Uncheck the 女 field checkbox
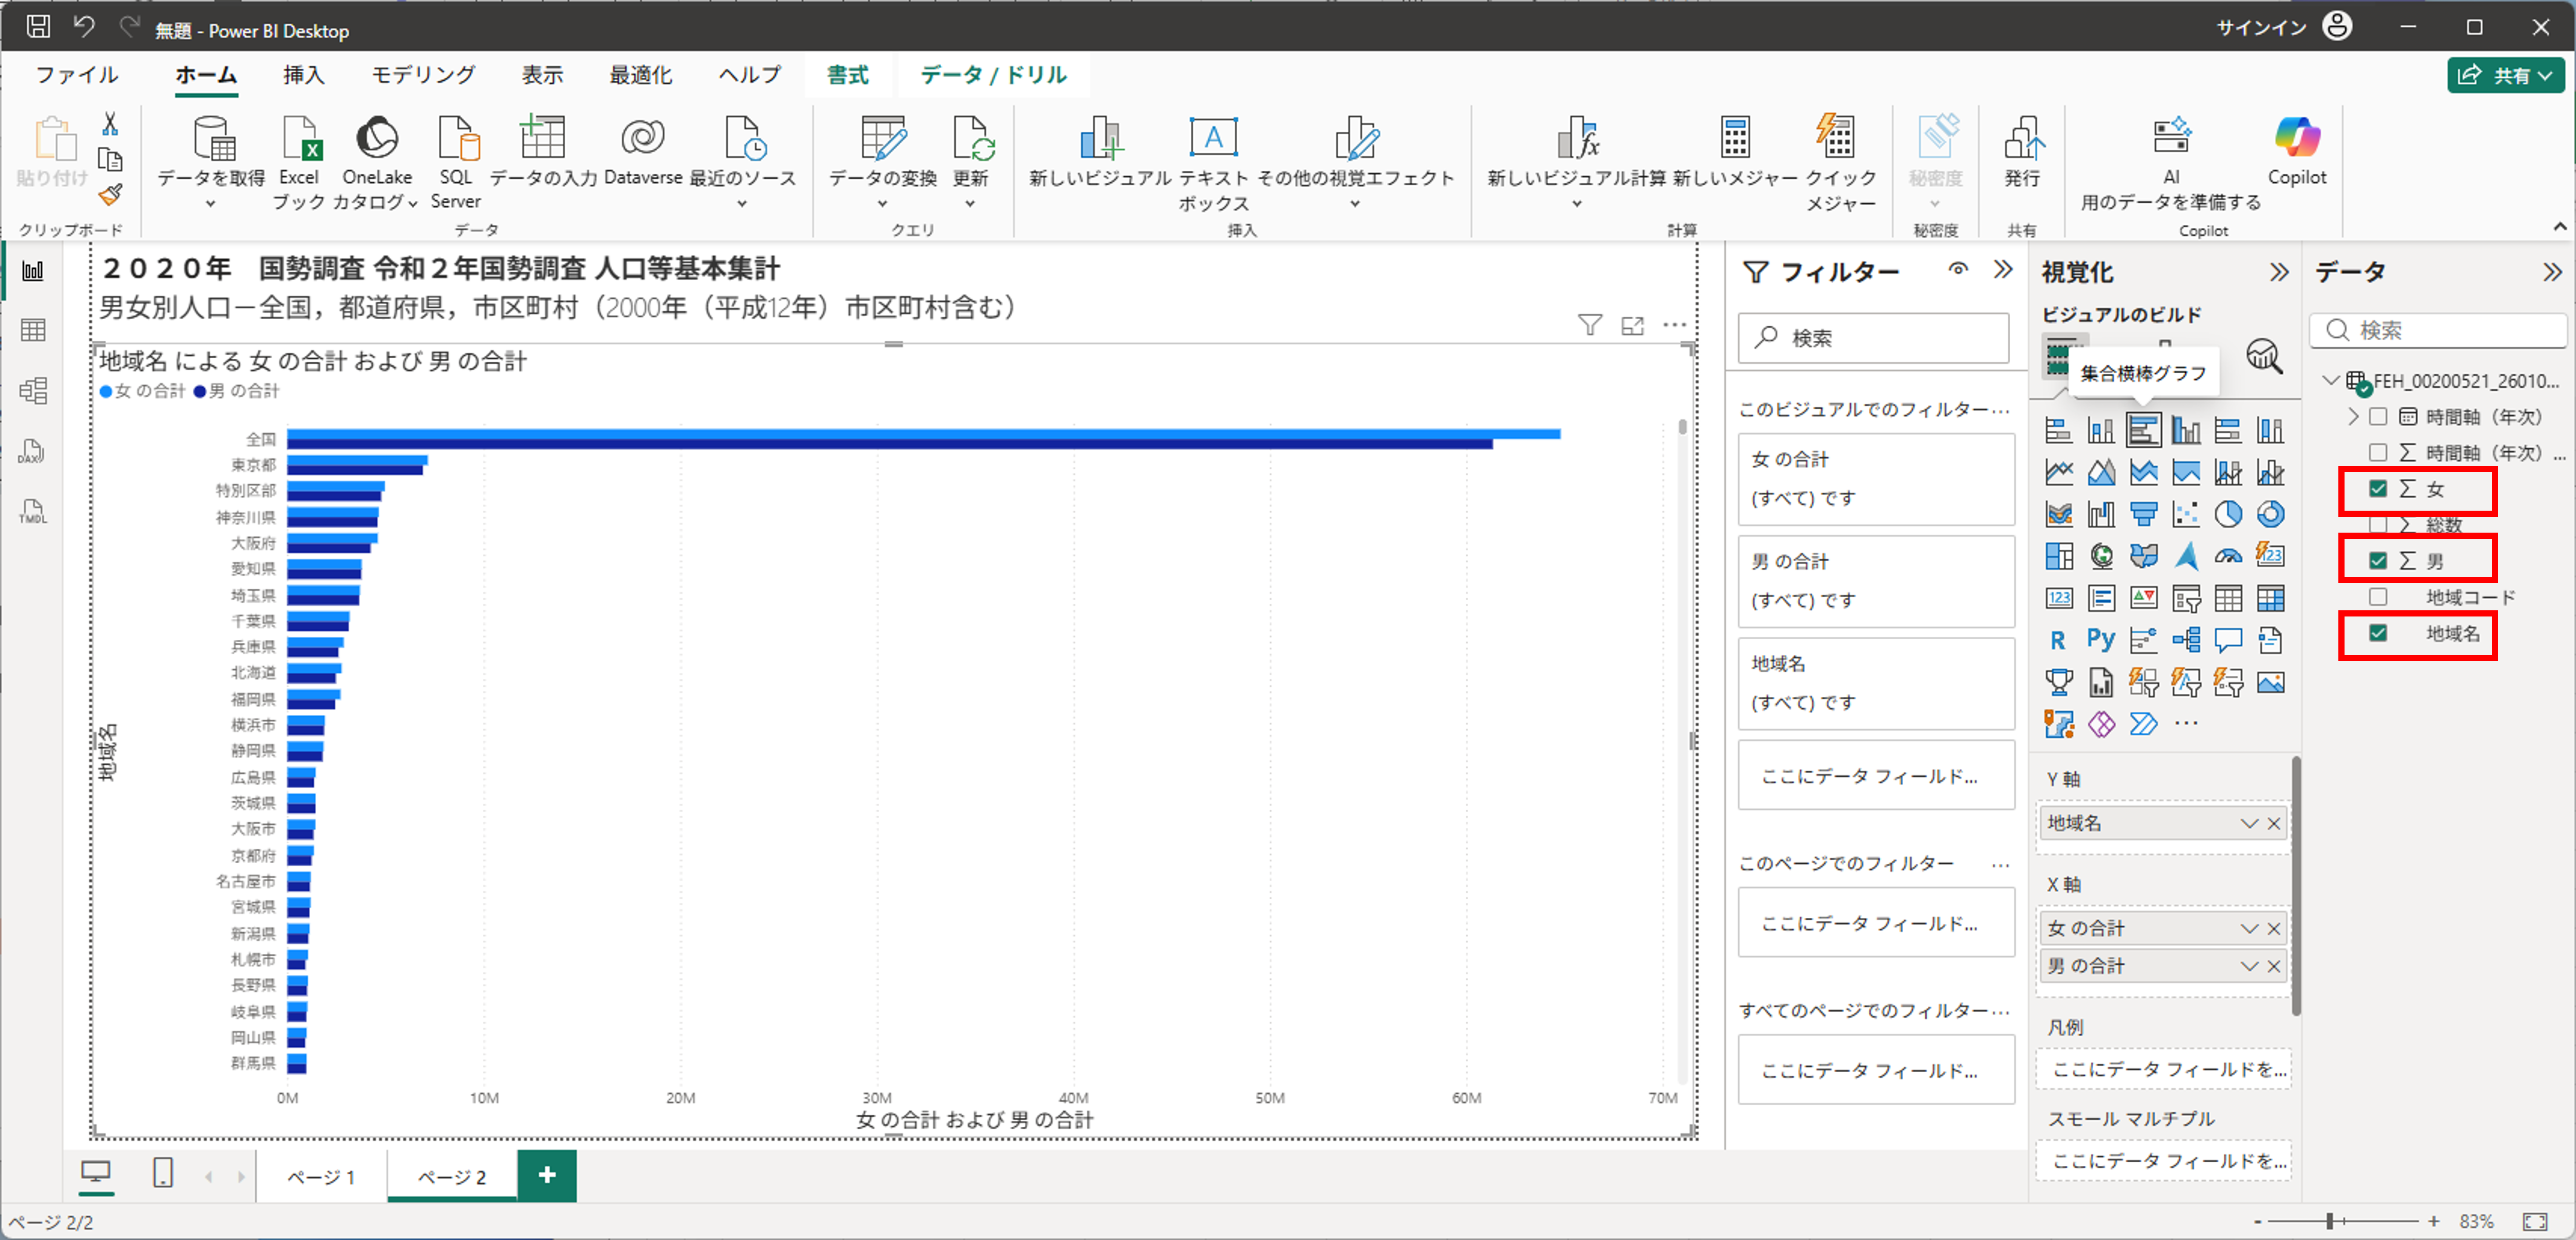This screenshot has width=2576, height=1240. pos(2378,489)
